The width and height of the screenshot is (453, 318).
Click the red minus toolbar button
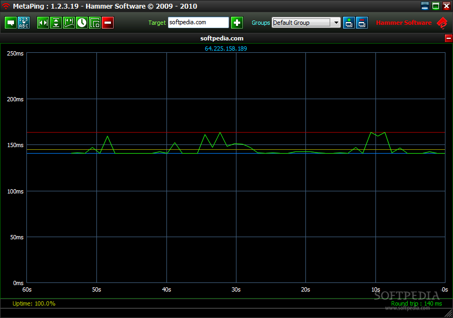point(108,23)
